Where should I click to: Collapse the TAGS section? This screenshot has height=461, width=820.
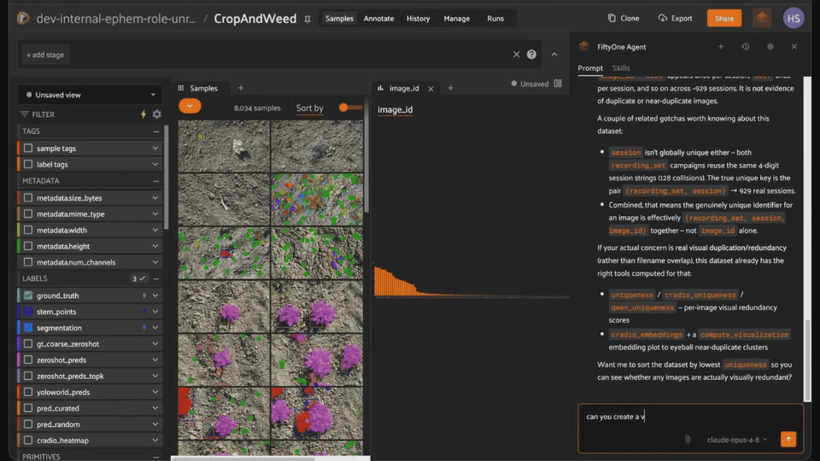[x=156, y=131]
